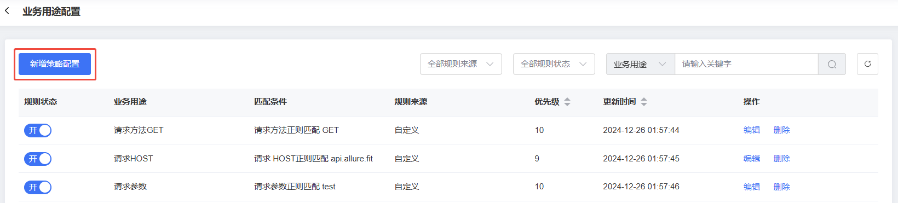The height and width of the screenshot is (203, 898).
Task: Go back using the header arrow
Action: (x=7, y=11)
